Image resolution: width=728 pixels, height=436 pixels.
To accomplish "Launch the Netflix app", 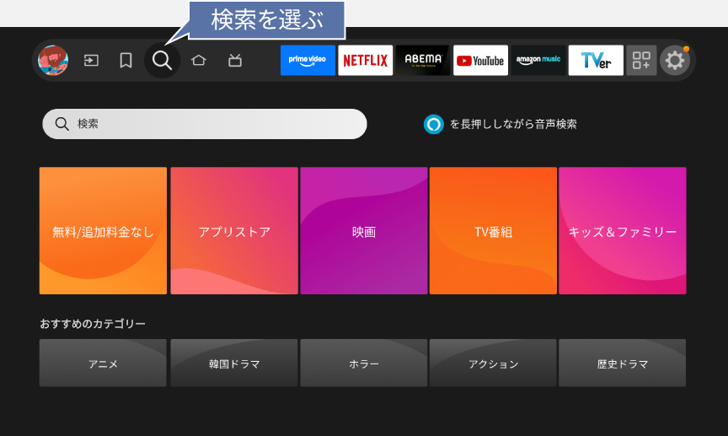I will coord(365,61).
